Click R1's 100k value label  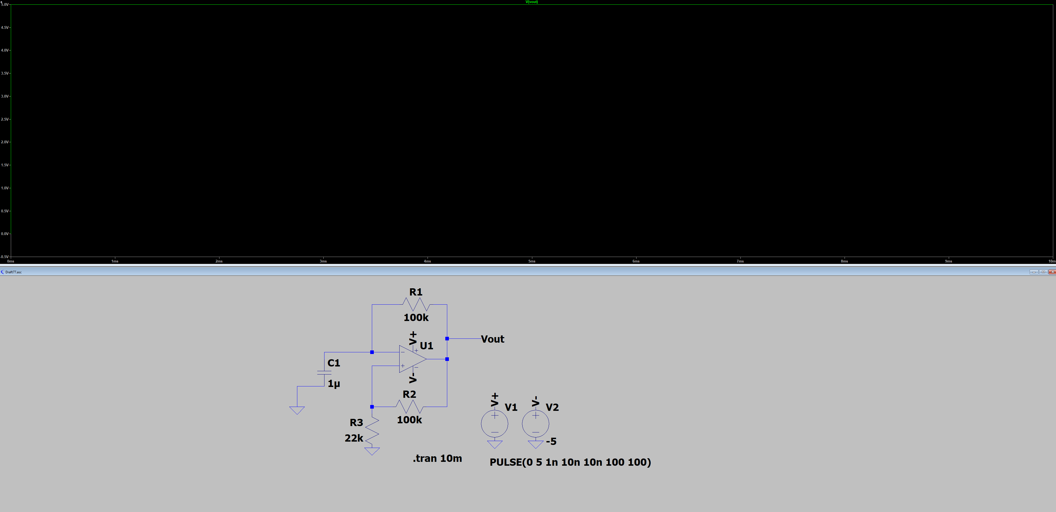pyautogui.click(x=416, y=317)
